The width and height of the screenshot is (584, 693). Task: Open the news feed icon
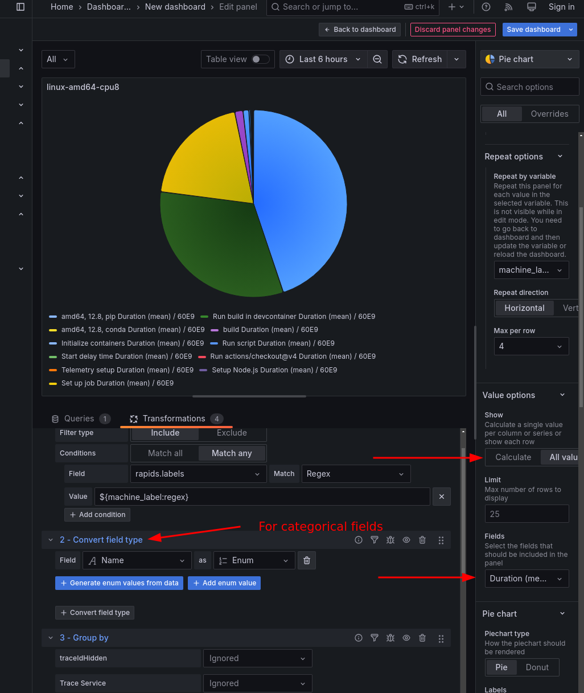pos(508,7)
